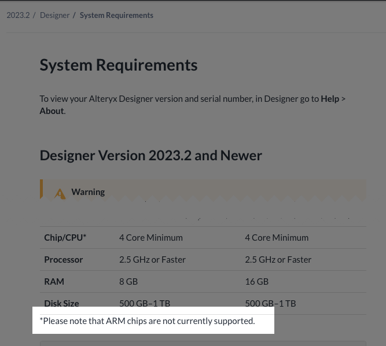
Task: Click the 8 GB RAM value
Action: click(128, 281)
